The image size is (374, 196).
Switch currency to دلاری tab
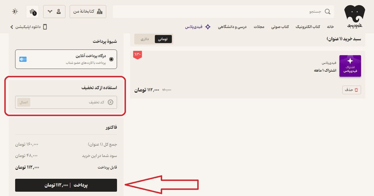[145, 39]
